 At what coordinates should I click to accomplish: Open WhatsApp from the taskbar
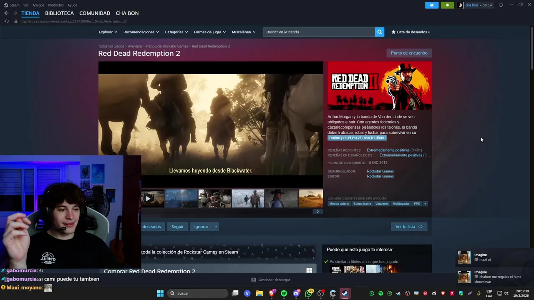[x=309, y=293]
